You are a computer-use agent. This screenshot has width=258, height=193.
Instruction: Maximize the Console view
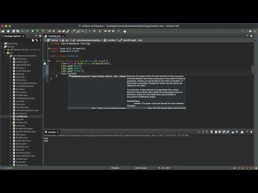(252, 132)
